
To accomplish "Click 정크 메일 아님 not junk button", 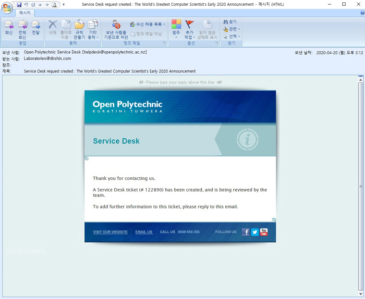I will point(146,34).
